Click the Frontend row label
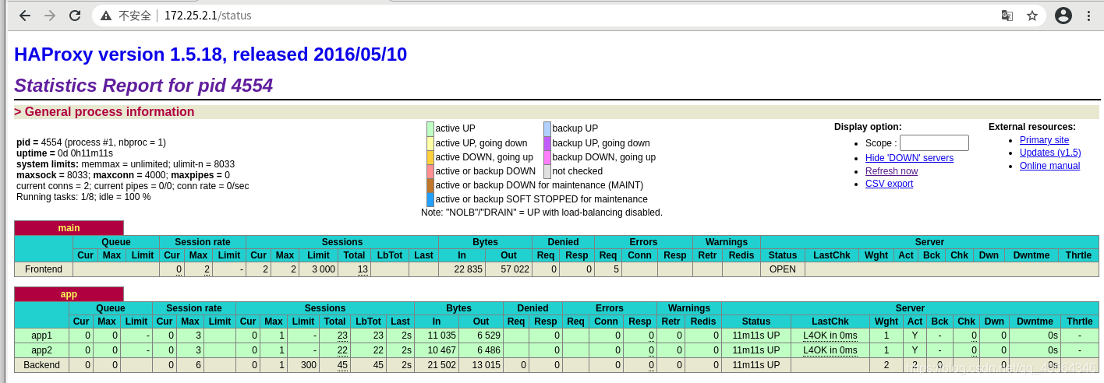 (x=44, y=269)
